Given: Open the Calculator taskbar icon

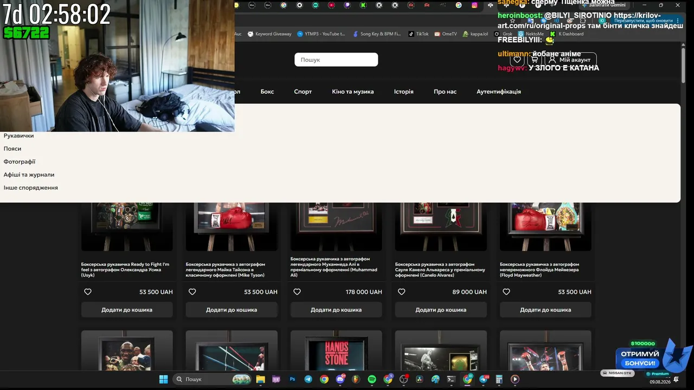Looking at the screenshot, I should (x=499, y=379).
